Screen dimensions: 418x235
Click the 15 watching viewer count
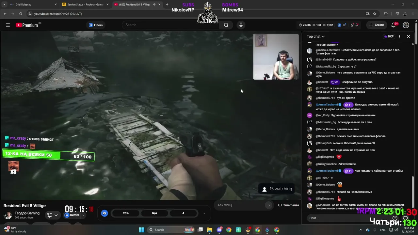277,189
